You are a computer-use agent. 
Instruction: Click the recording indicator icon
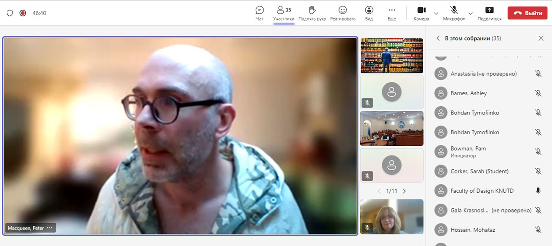coord(23,13)
